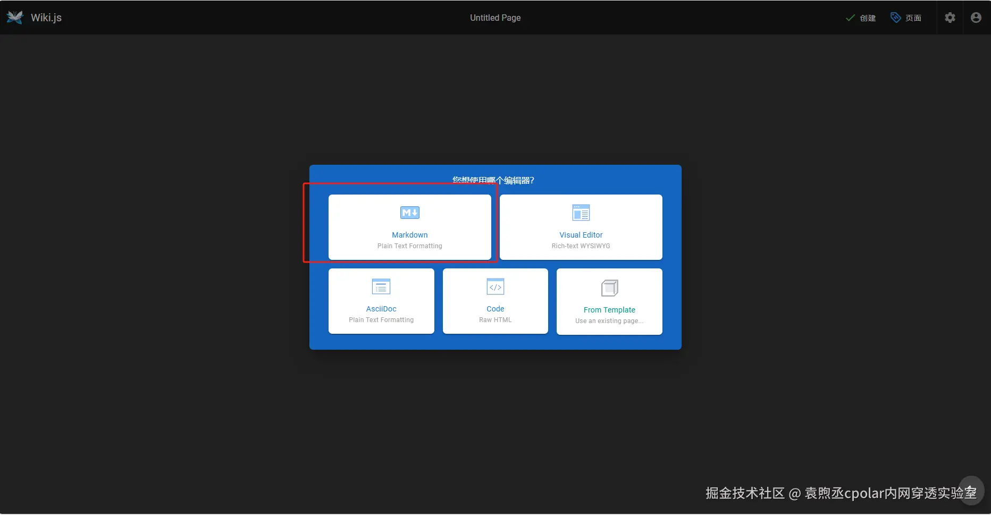Select the Markdown editor card
Viewport: 991px width, 515px height.
click(x=410, y=227)
